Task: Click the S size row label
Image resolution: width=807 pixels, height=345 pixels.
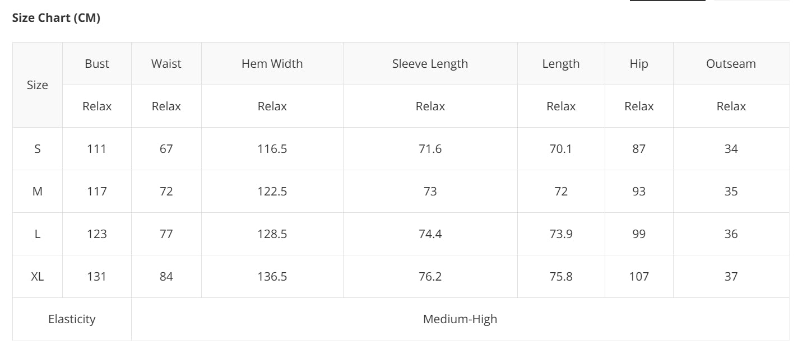Action: tap(38, 149)
